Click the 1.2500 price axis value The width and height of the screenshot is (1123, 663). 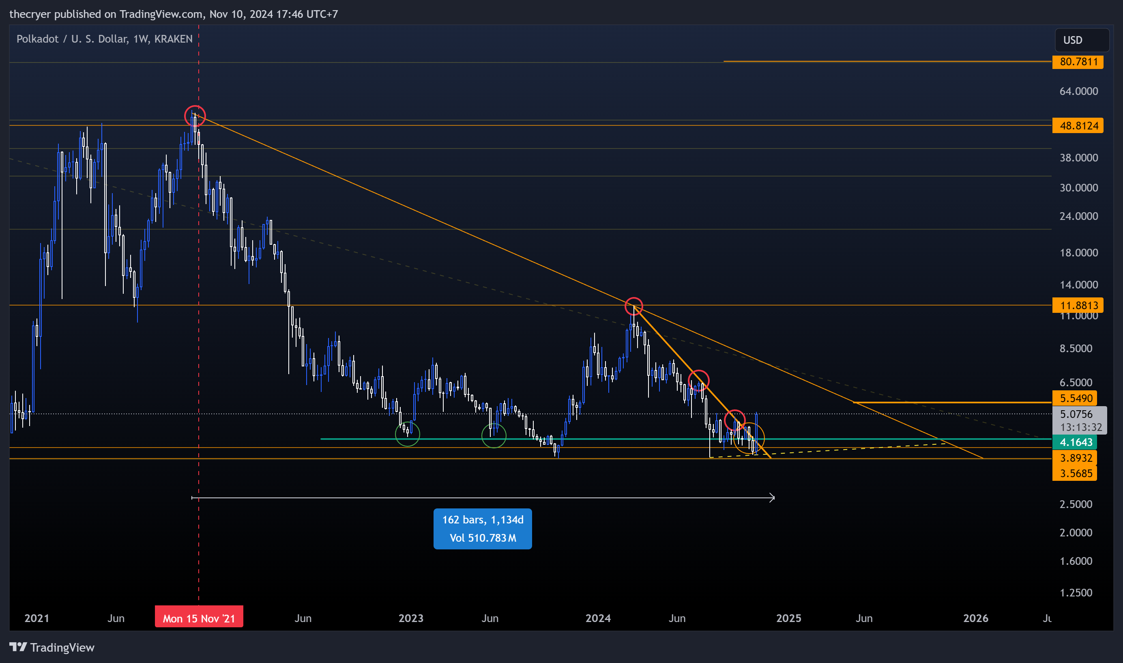[x=1076, y=593]
